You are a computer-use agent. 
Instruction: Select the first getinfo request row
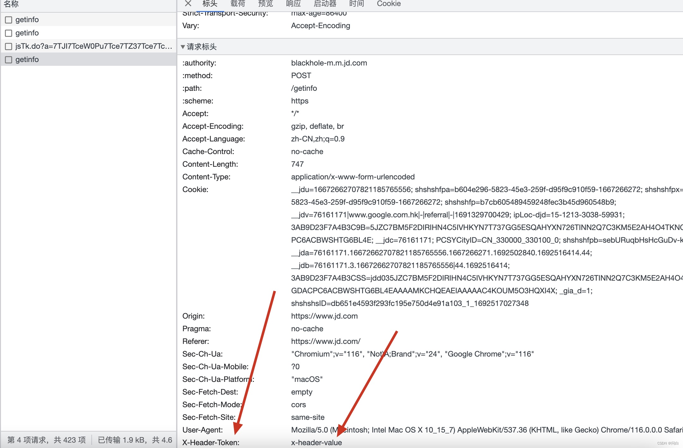coord(89,20)
